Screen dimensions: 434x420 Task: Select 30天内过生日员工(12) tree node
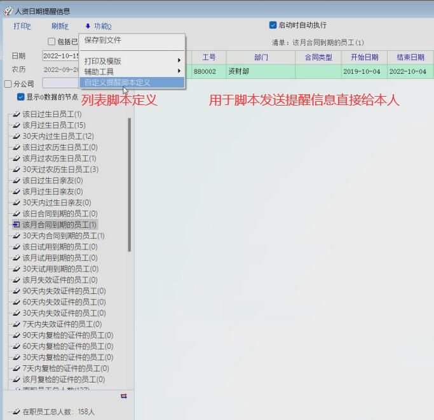[x=58, y=136]
